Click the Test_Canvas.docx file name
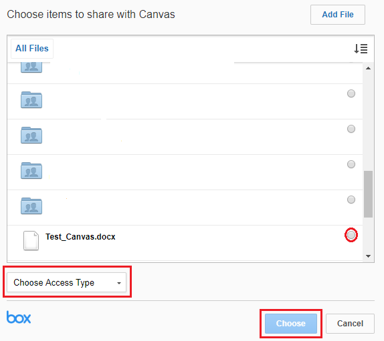The image size is (384, 341). (80, 237)
